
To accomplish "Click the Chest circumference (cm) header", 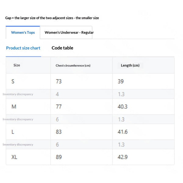I will (73, 66).
